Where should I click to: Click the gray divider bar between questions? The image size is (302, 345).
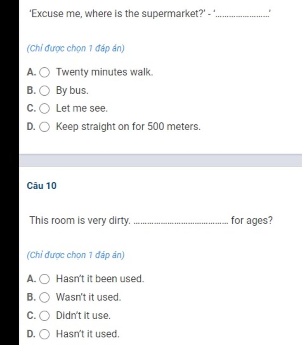click(x=160, y=160)
